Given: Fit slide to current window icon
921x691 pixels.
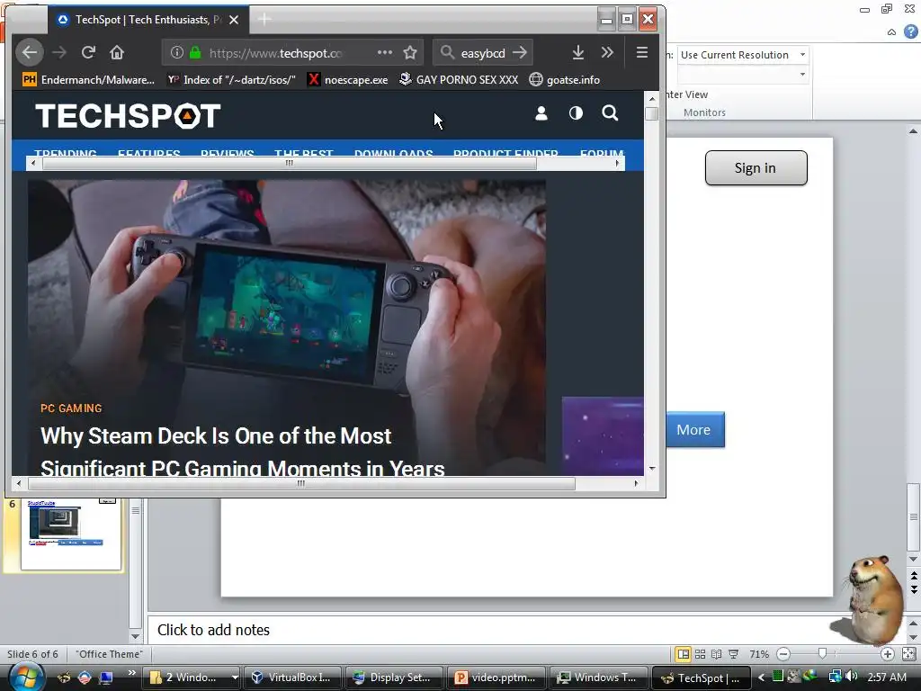Looking at the screenshot, I should pyautogui.click(x=908, y=654).
